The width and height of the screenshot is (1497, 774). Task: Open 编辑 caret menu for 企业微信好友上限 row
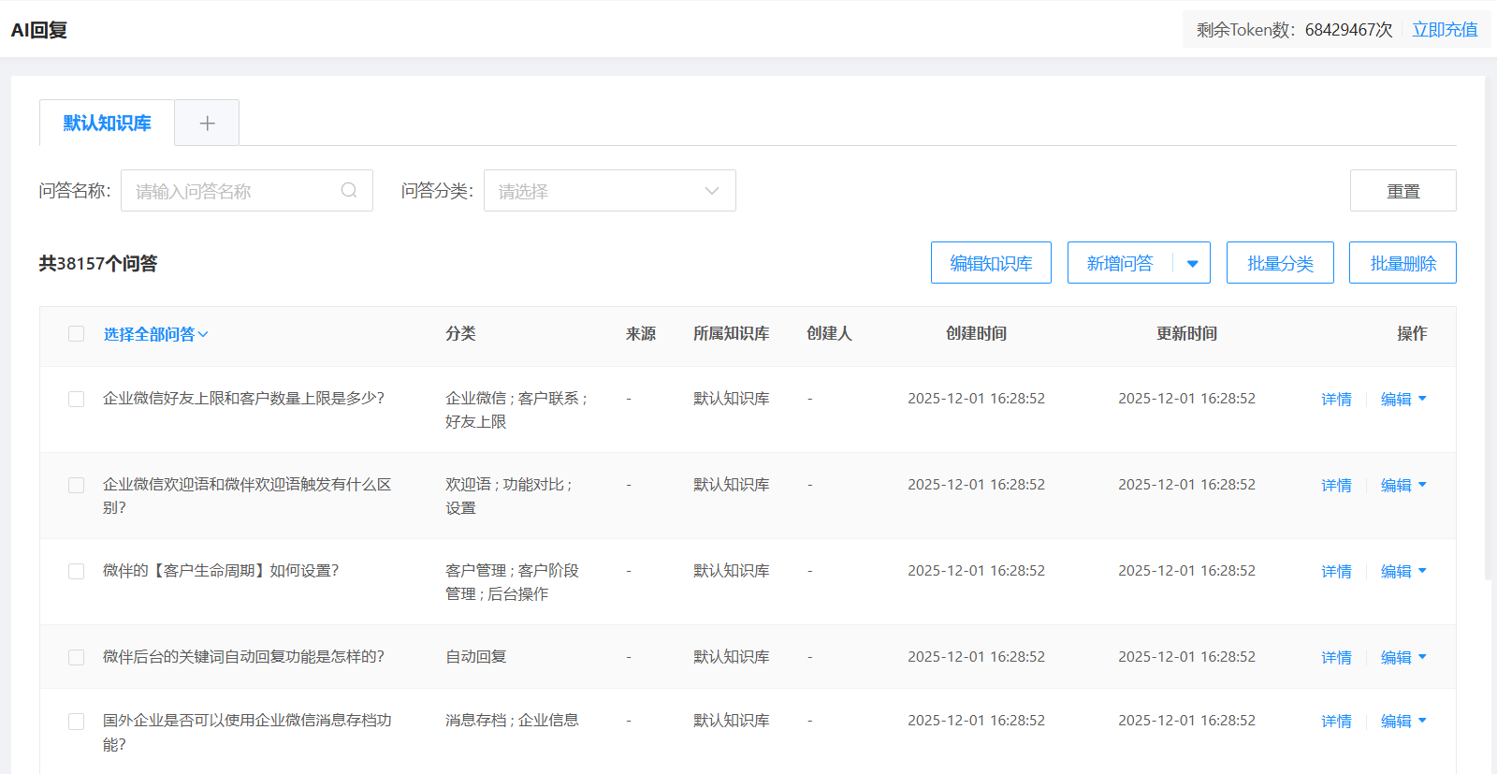pos(1422,399)
